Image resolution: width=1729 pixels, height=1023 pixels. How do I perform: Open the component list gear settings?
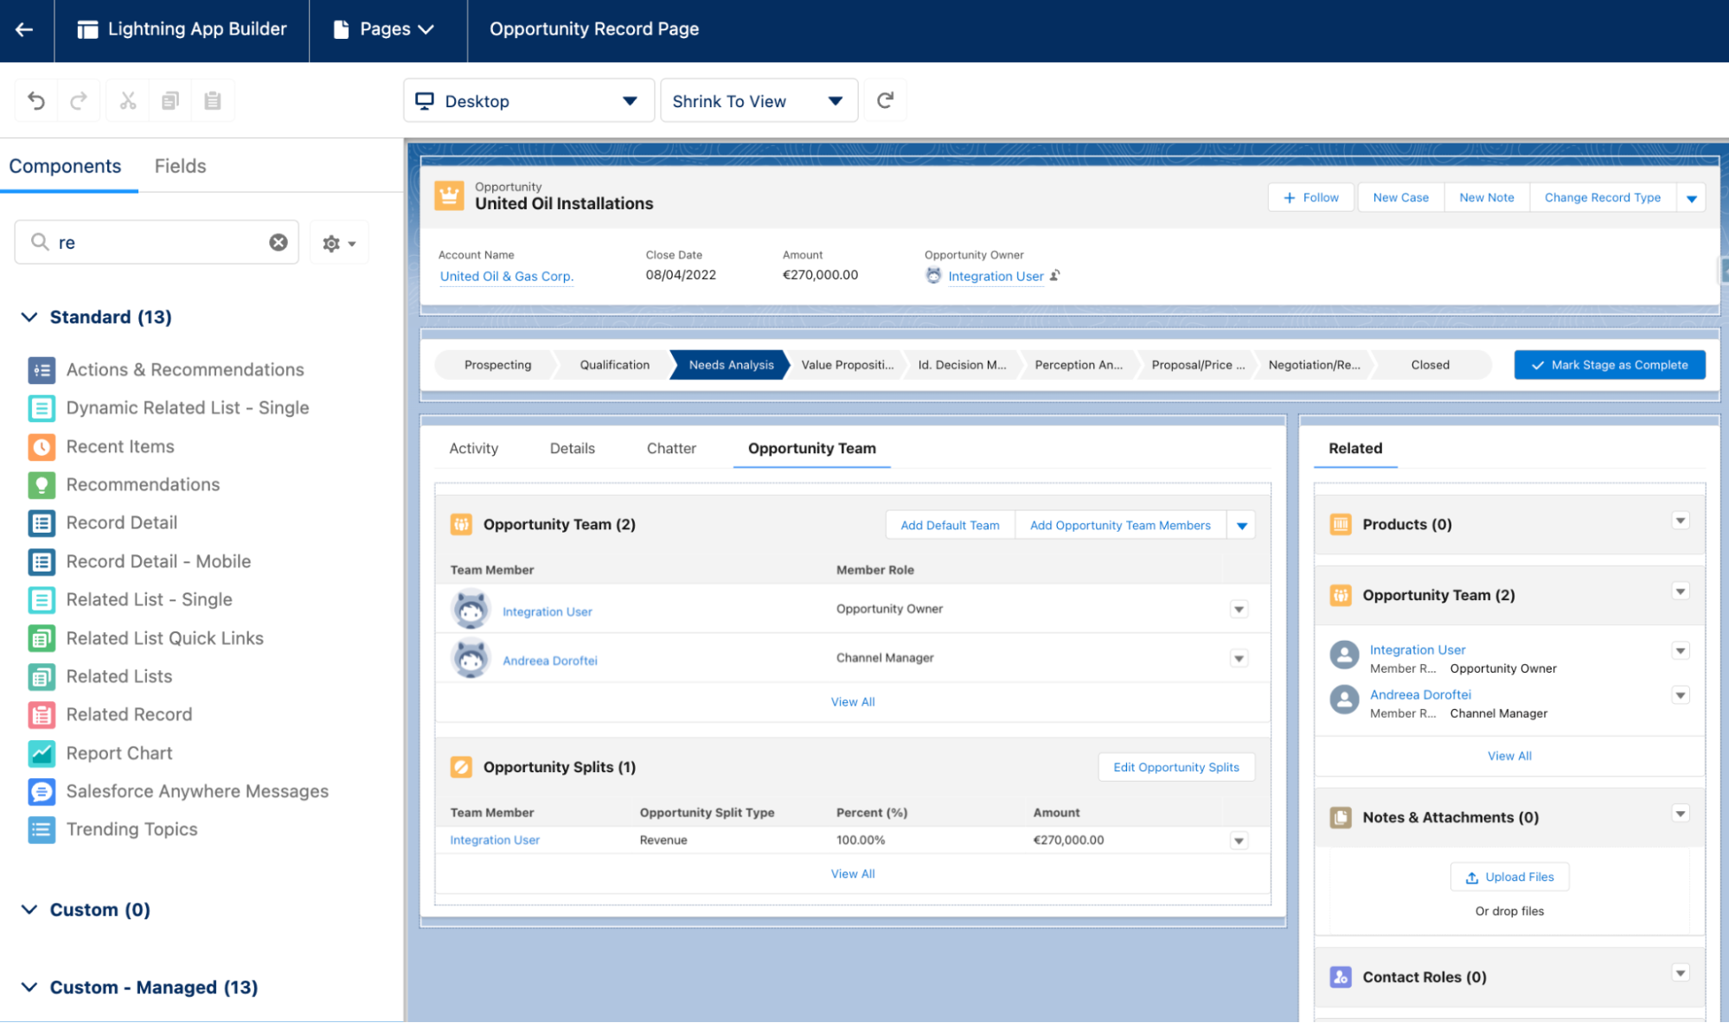[x=339, y=243]
